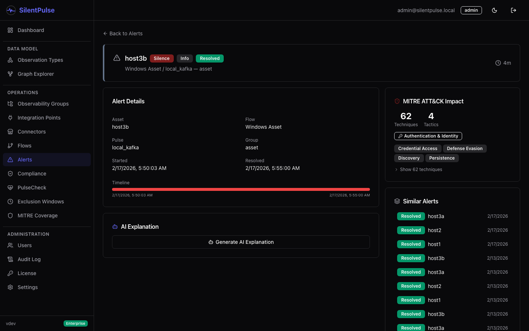Click the asset Group value
529x331 pixels.
coord(252,147)
